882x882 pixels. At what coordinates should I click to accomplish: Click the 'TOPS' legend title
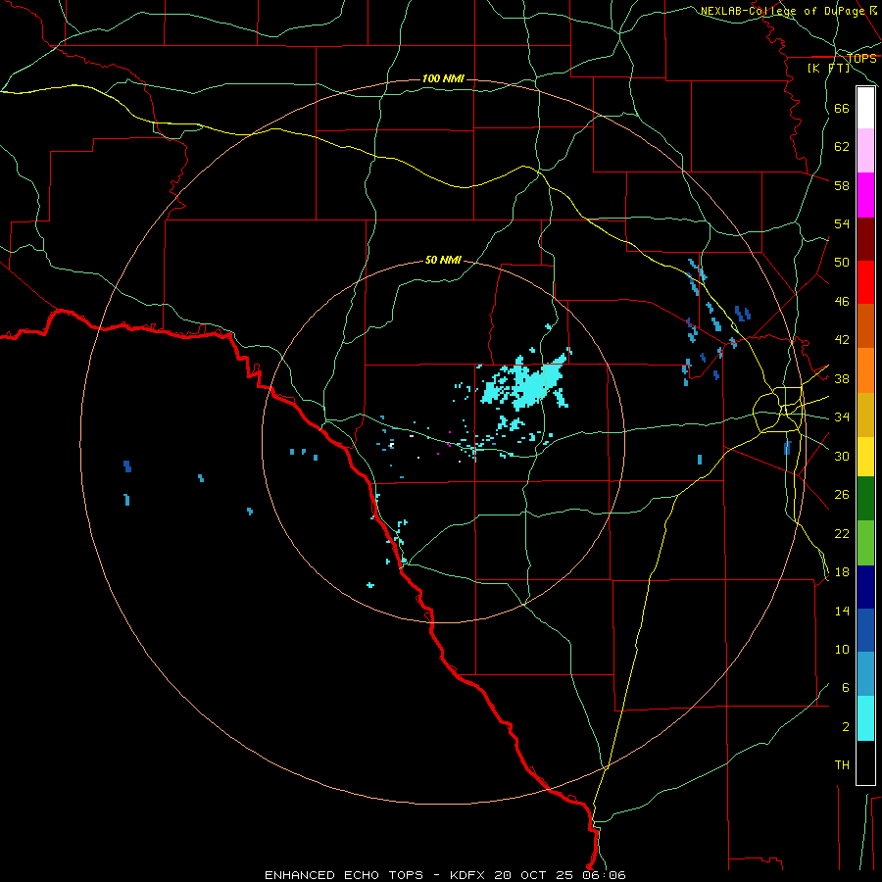pyautogui.click(x=861, y=59)
